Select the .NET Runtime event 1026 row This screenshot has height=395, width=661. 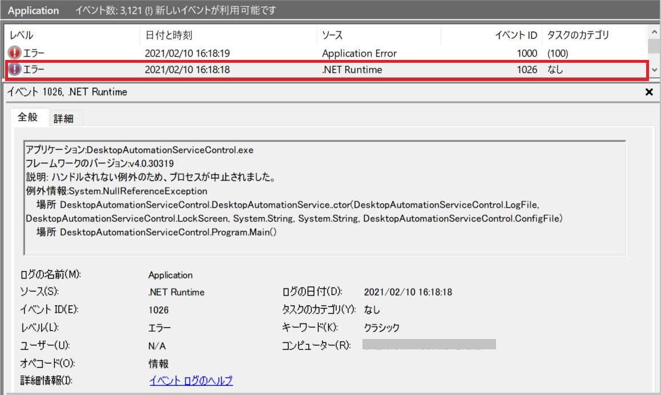click(x=327, y=70)
